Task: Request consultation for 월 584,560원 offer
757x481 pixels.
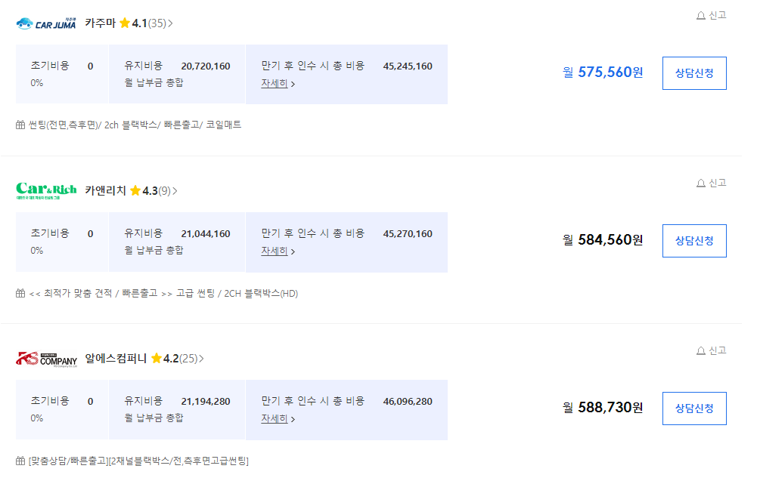Action: [694, 241]
